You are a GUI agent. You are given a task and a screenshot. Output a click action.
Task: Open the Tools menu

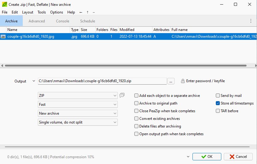pyautogui.click(x=42, y=12)
